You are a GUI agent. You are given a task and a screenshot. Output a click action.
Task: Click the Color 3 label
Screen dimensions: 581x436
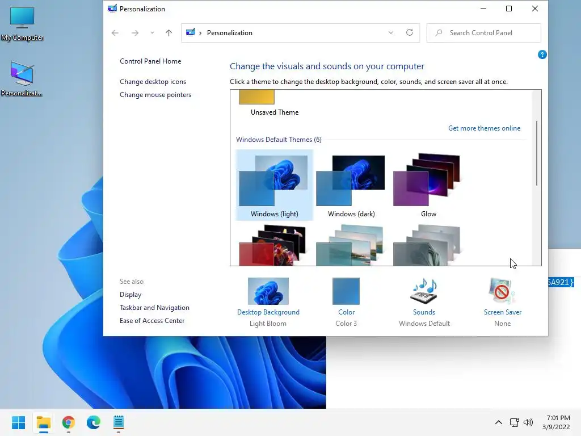346,323
